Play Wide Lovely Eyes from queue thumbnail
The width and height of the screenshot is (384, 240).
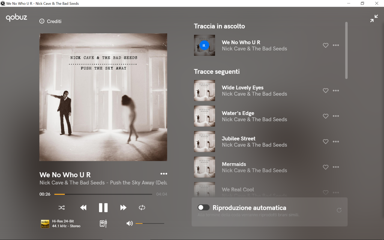tap(205, 91)
